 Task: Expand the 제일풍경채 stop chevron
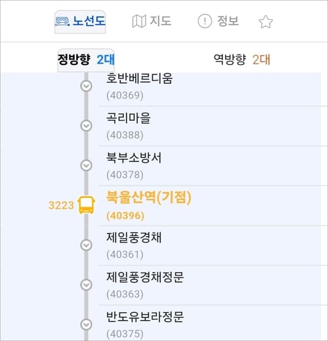[x=87, y=245]
